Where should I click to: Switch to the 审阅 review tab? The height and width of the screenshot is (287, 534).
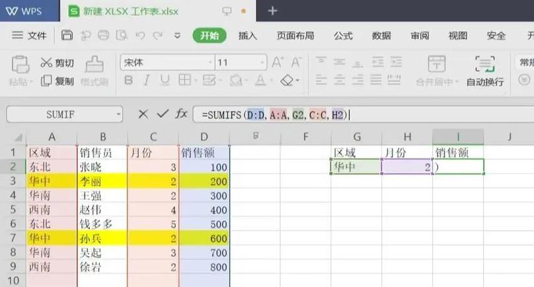tap(420, 36)
